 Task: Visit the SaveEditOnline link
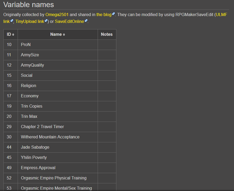[x=69, y=22]
